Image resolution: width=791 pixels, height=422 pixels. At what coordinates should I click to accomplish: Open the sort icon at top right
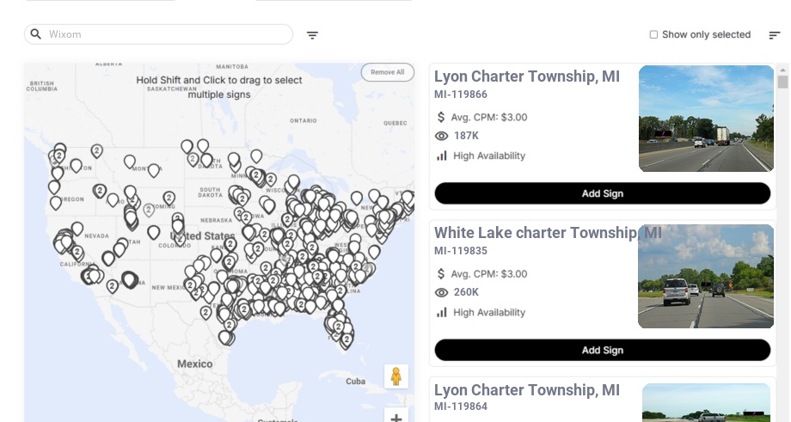(775, 35)
